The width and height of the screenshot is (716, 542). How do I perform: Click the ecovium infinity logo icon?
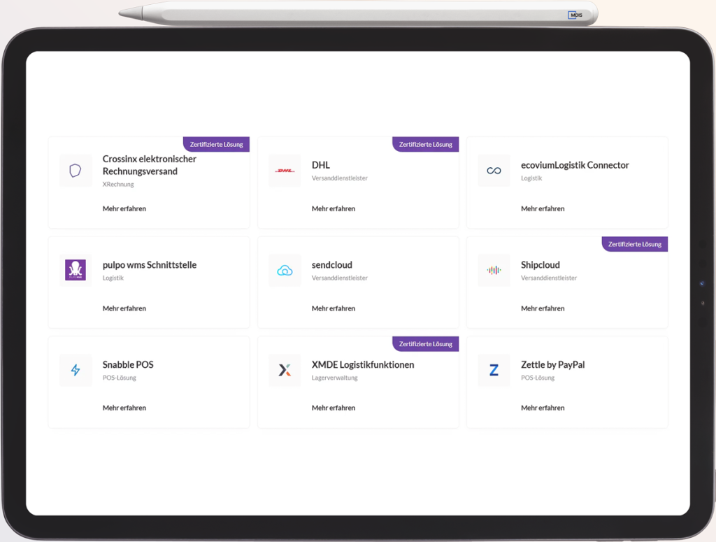[x=494, y=171]
